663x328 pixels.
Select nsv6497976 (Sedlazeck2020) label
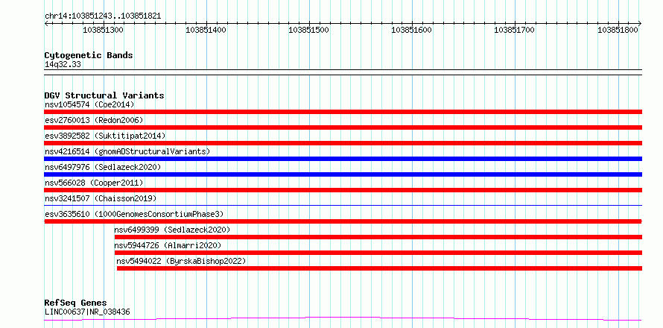click(x=103, y=167)
